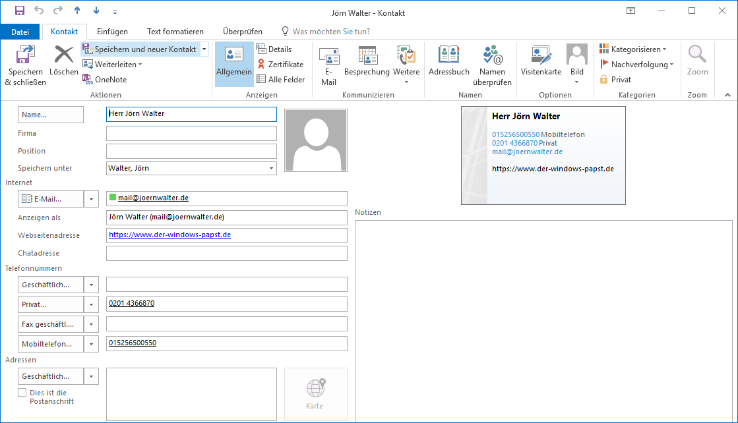Expand the Kategorisieren dropdown
738x423 pixels.
point(633,49)
